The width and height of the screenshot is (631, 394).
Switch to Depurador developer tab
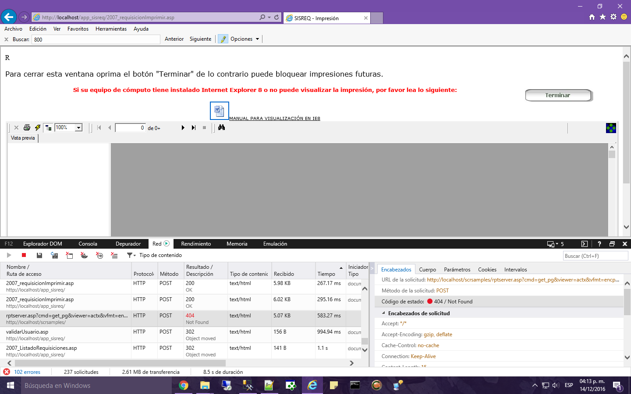click(128, 244)
